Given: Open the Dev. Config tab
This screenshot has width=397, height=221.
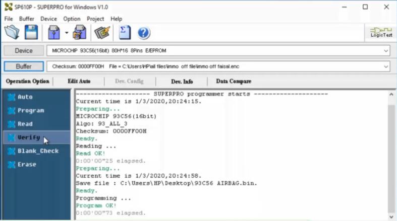Looking at the screenshot, I should [129, 82].
